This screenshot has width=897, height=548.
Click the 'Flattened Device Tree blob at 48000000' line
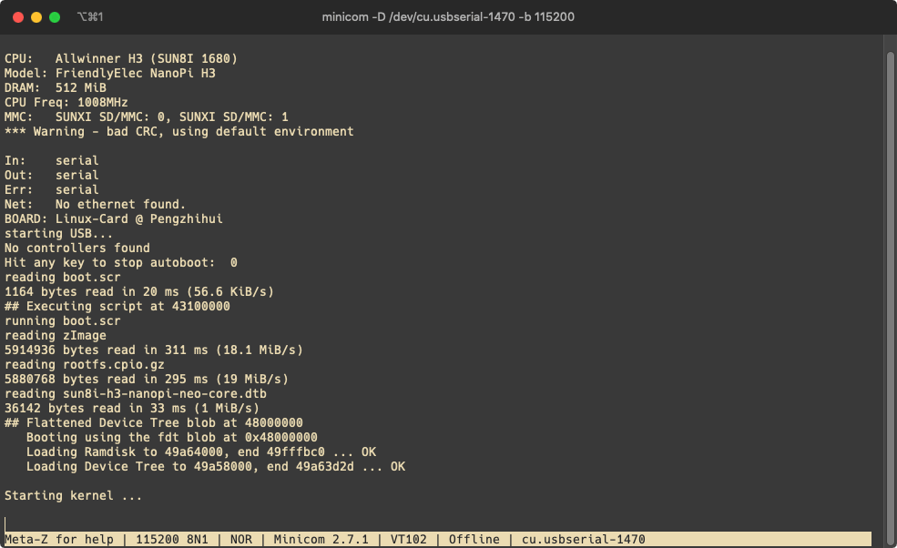pyautogui.click(x=154, y=423)
